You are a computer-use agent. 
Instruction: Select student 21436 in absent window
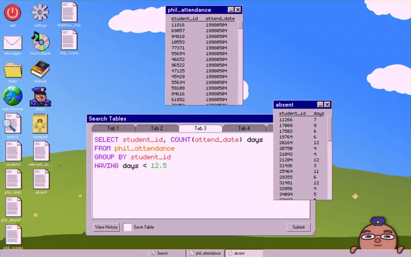[x=286, y=166]
